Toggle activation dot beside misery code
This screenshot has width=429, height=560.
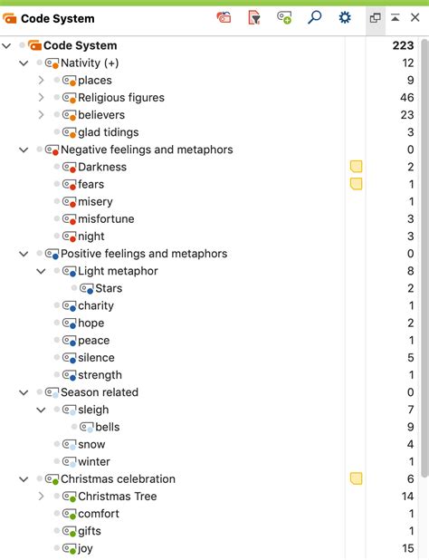click(57, 201)
